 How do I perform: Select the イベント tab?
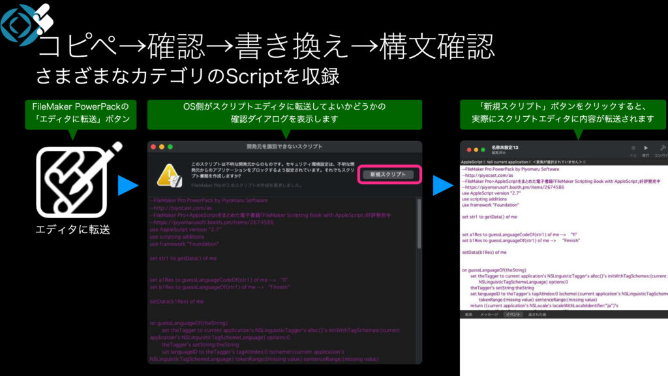tap(513, 315)
